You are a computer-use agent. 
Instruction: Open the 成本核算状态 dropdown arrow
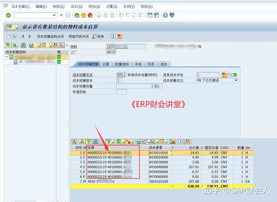point(235,81)
